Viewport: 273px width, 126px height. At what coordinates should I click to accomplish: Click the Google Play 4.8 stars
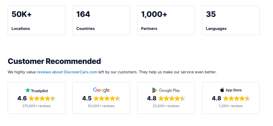pos(172,99)
